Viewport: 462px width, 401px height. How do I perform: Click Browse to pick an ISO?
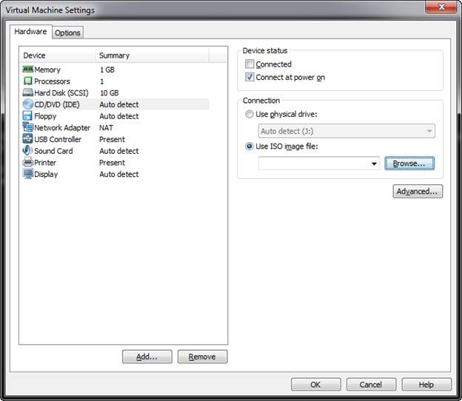pyautogui.click(x=409, y=164)
